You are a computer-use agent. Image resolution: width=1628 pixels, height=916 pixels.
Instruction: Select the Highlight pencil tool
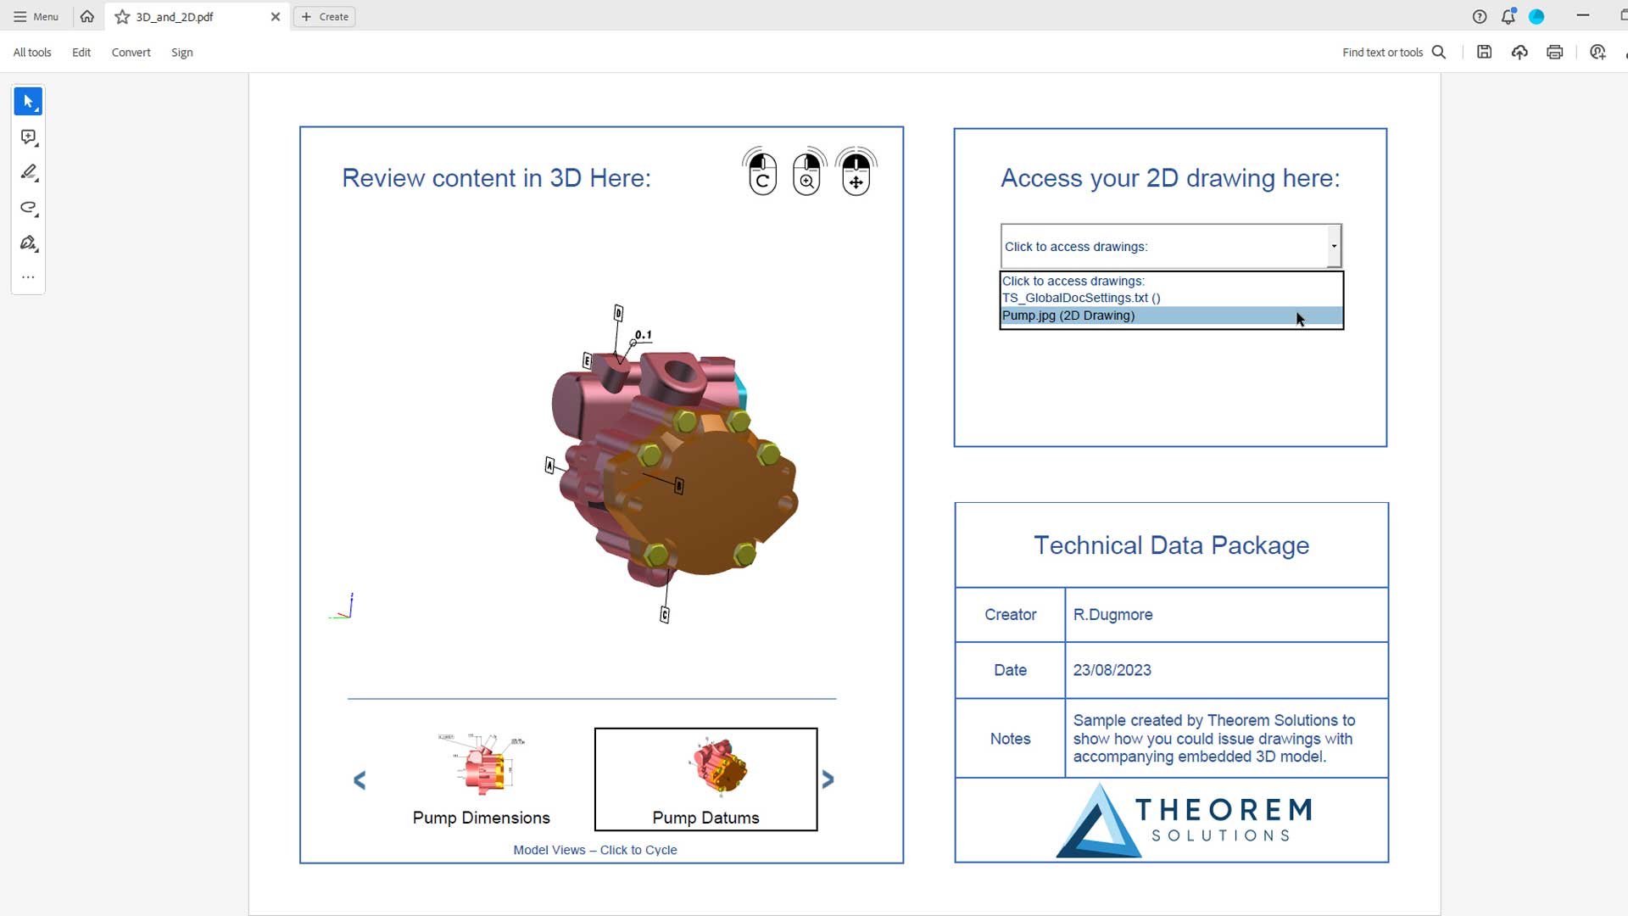point(27,172)
